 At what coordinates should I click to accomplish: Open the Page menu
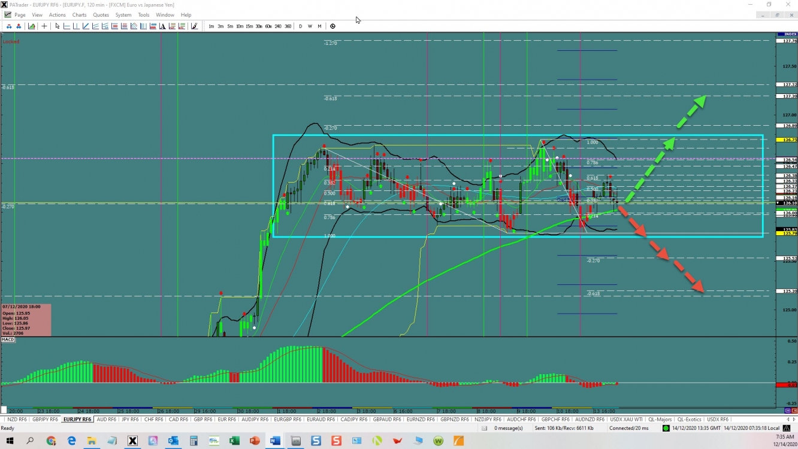[20, 15]
